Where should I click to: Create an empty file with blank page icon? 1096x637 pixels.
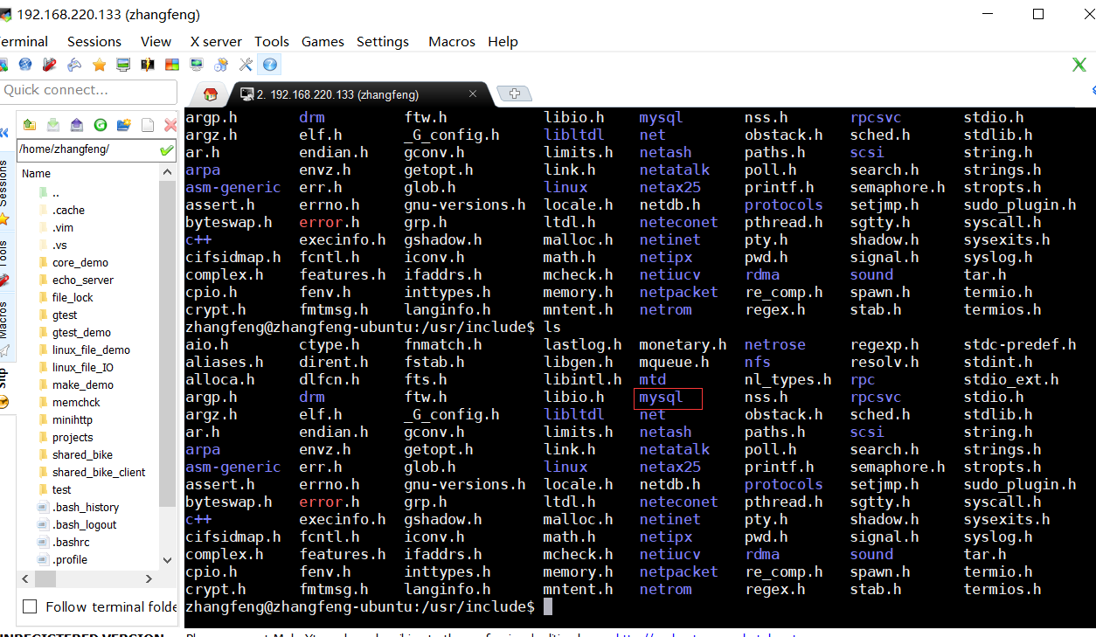[147, 124]
